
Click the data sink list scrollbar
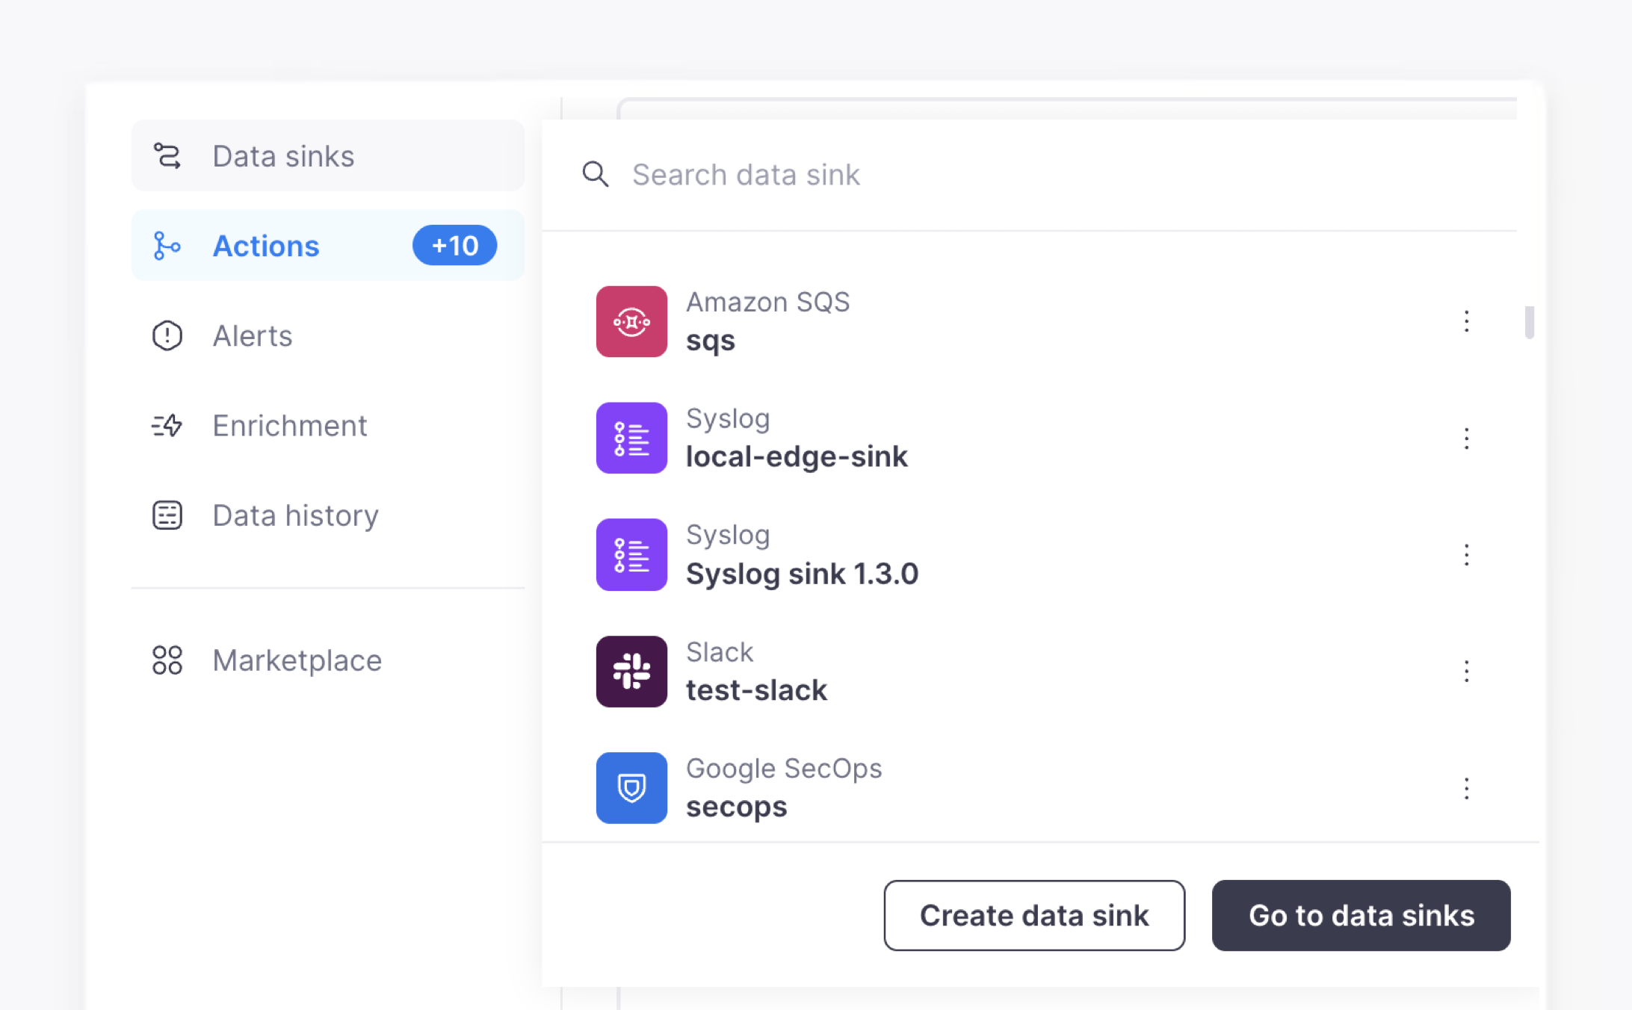click(x=1529, y=323)
